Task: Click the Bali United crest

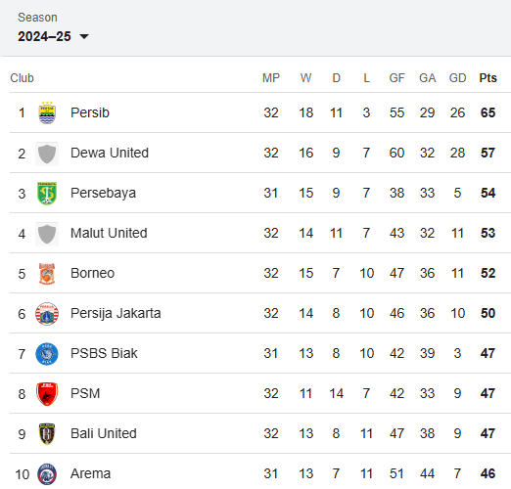Action: [x=47, y=434]
